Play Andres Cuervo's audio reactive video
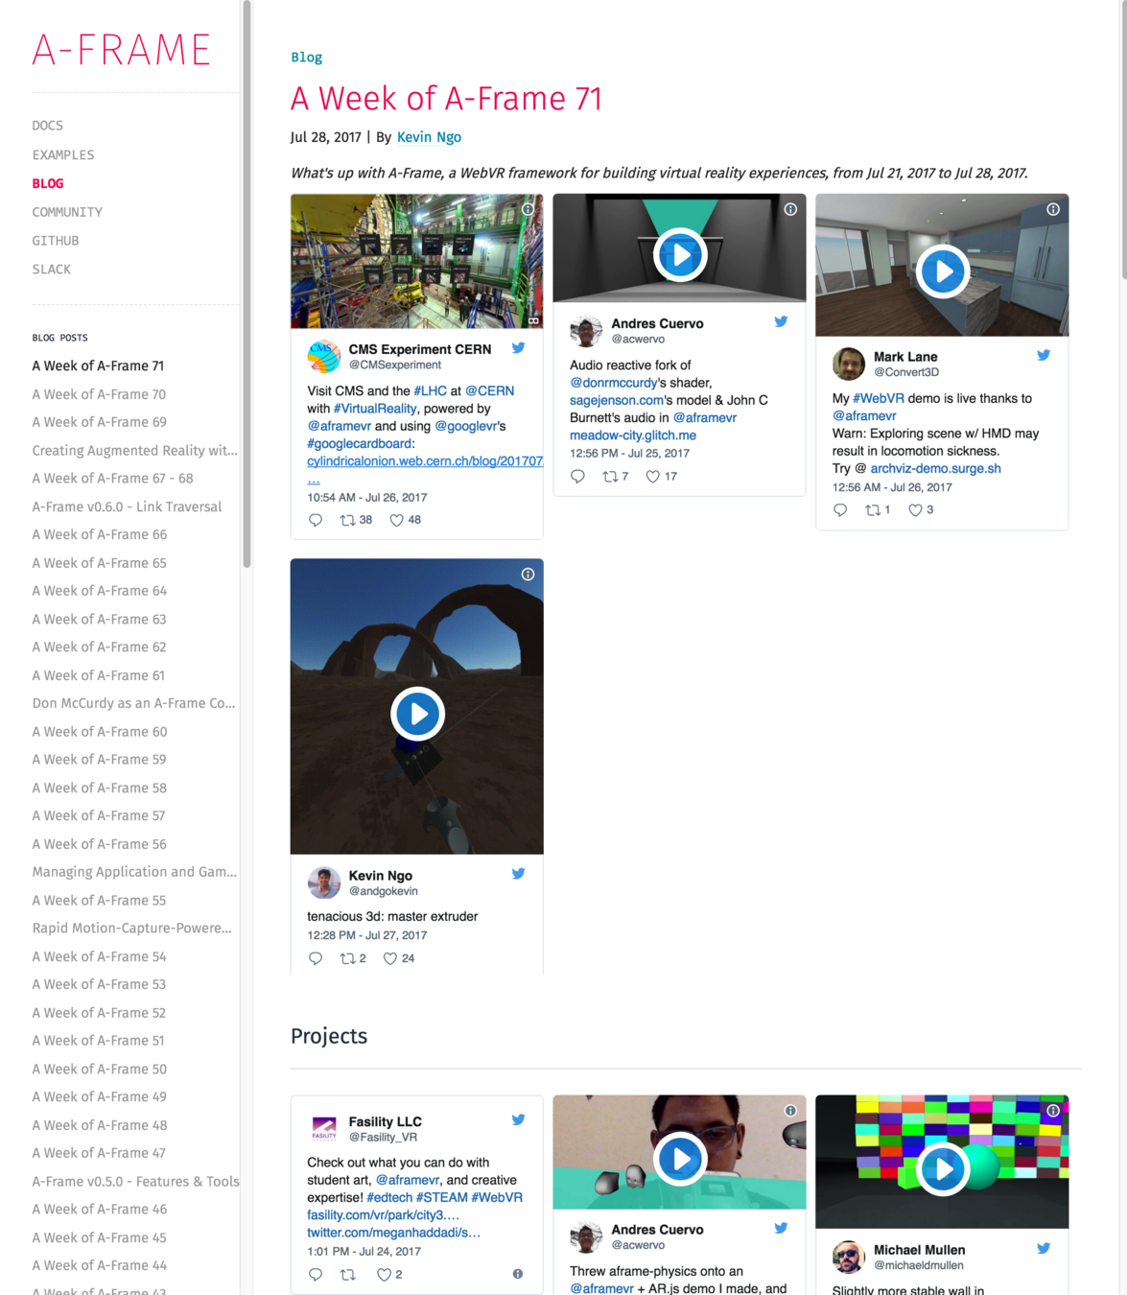 (680, 255)
